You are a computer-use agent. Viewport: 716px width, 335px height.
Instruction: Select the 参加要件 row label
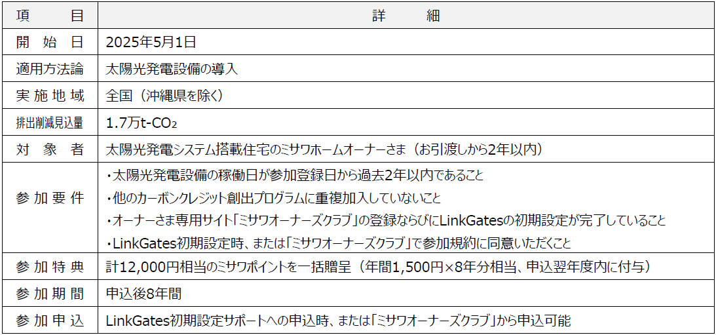pyautogui.click(x=50, y=199)
